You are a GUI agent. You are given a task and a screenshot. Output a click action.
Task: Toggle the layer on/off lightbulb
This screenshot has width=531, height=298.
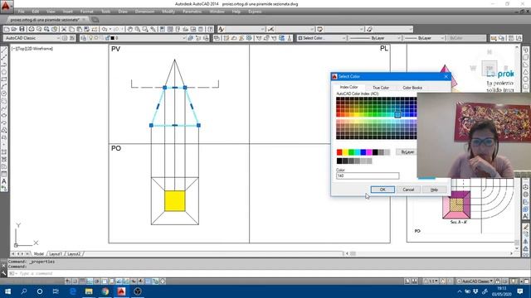90,38
